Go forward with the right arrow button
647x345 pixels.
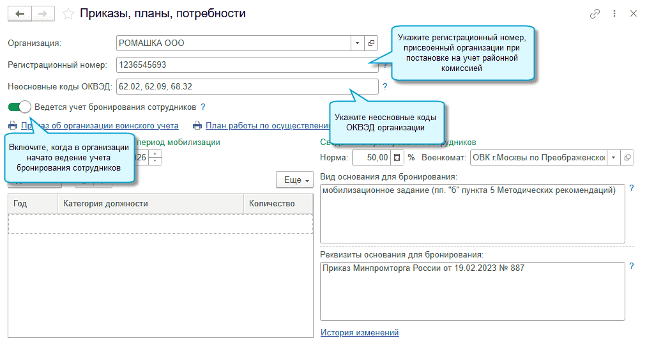(x=43, y=14)
